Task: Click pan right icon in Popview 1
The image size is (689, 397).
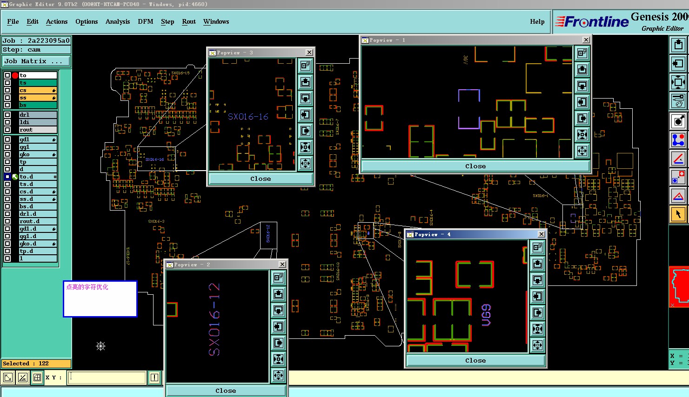Action: [582, 119]
